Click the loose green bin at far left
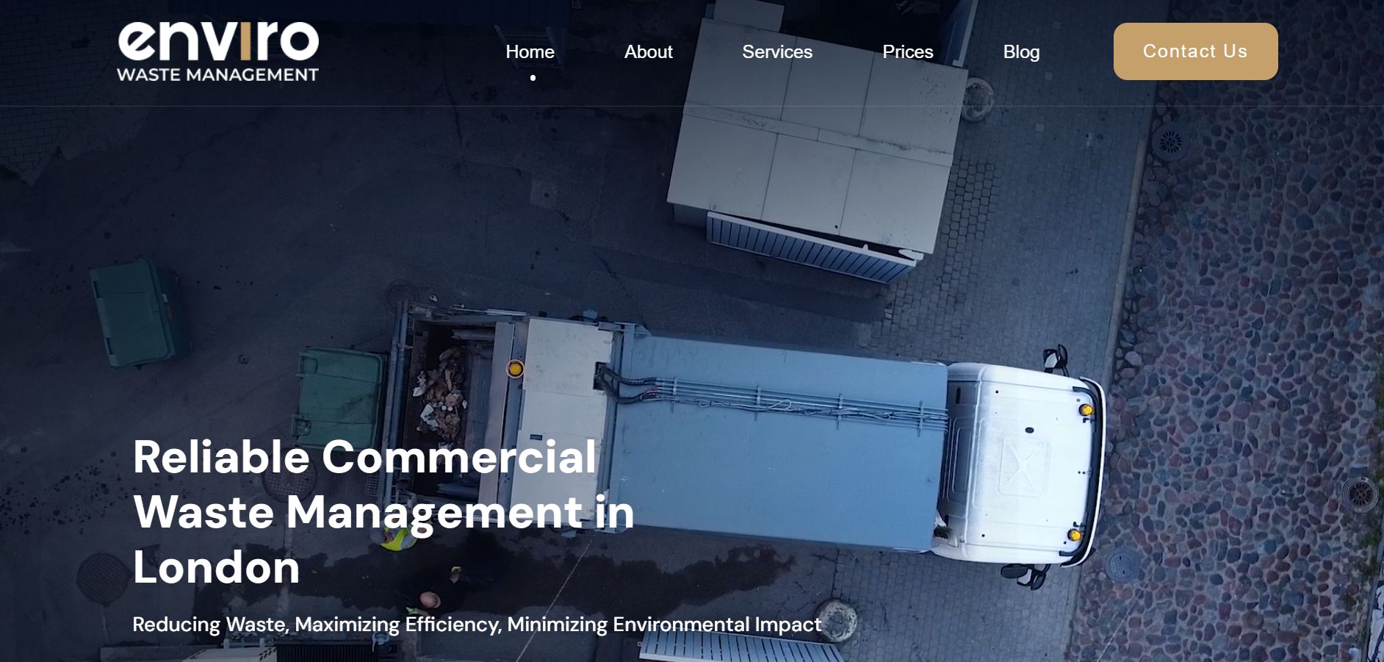 (136, 312)
